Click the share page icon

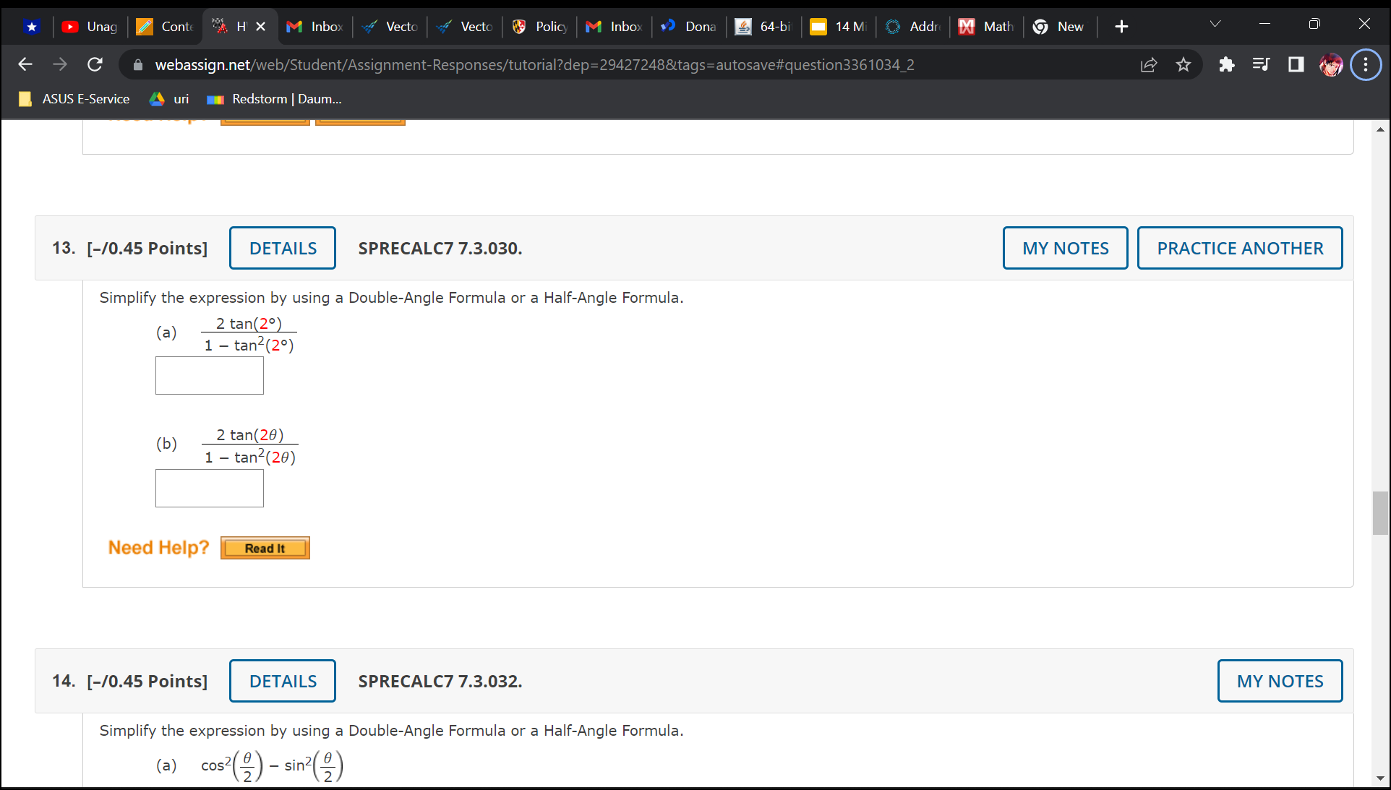tap(1149, 65)
